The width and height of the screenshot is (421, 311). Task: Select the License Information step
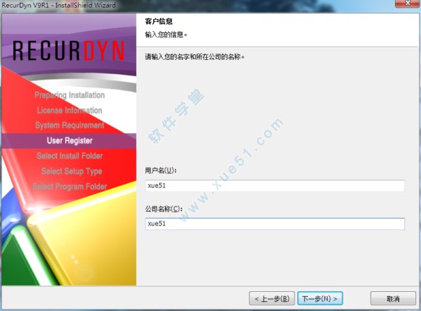point(69,110)
